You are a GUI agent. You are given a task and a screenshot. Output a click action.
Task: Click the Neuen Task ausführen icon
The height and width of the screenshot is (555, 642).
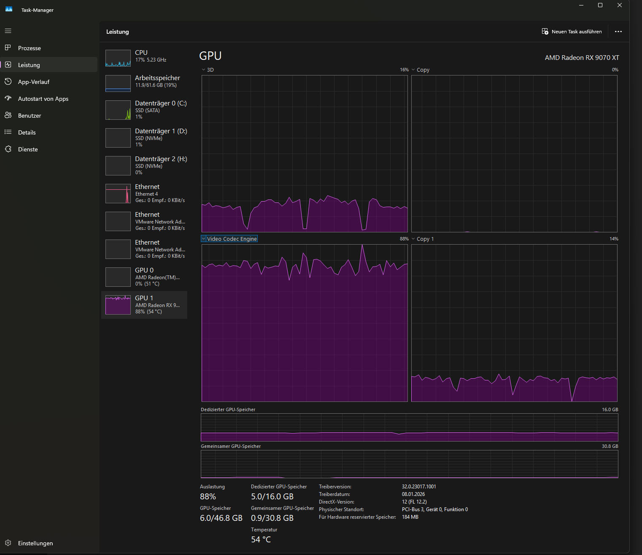pyautogui.click(x=545, y=32)
